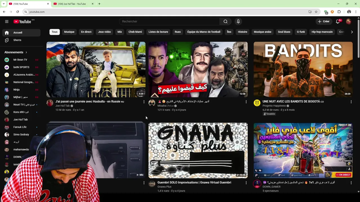Screen dimensions: 360x202
Task: Select the En direct filter chip
Action: pos(86,32)
